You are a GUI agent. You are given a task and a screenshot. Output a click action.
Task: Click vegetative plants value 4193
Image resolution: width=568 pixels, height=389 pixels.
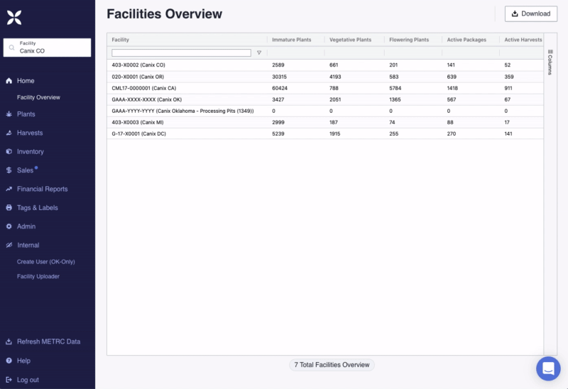click(335, 77)
